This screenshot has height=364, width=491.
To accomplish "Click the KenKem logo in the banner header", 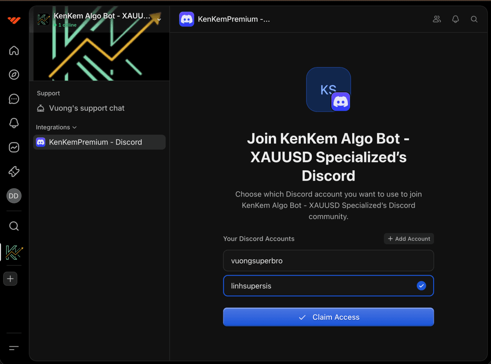I will click(x=43, y=19).
